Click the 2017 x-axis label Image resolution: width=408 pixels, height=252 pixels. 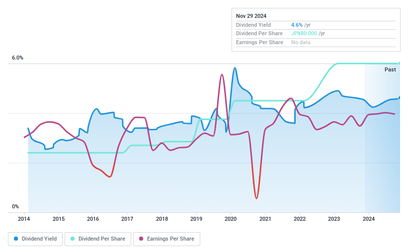click(x=127, y=219)
